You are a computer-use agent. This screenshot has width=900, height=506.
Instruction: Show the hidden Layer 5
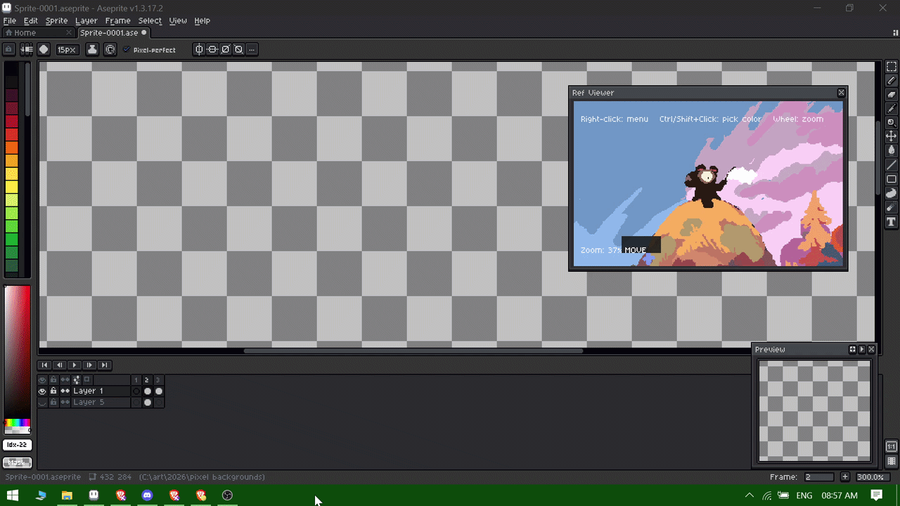pyautogui.click(x=42, y=403)
